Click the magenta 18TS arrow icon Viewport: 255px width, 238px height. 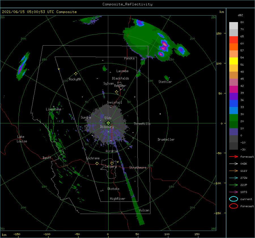233,192
